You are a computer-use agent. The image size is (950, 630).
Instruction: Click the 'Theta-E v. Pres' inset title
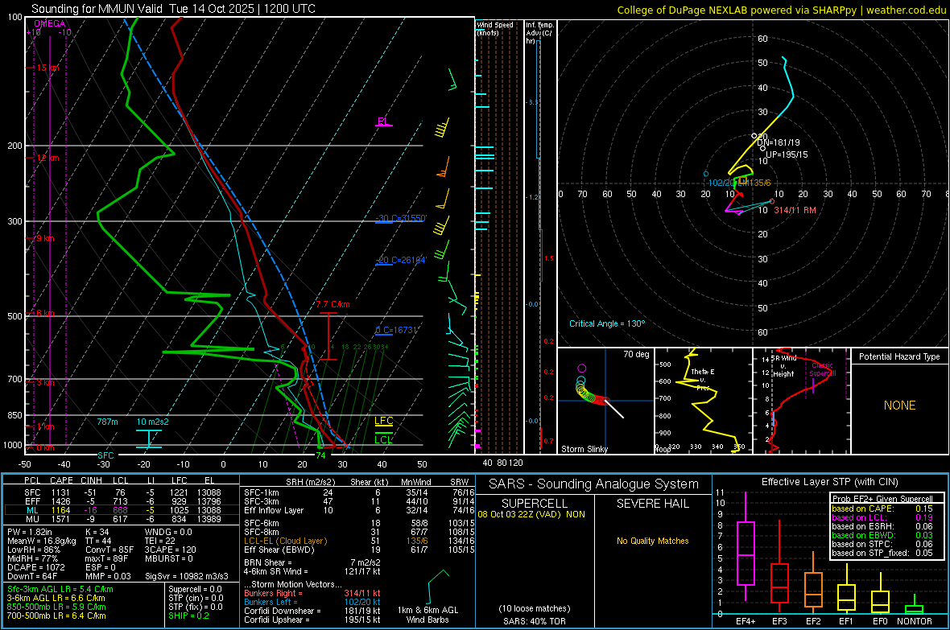703,379
